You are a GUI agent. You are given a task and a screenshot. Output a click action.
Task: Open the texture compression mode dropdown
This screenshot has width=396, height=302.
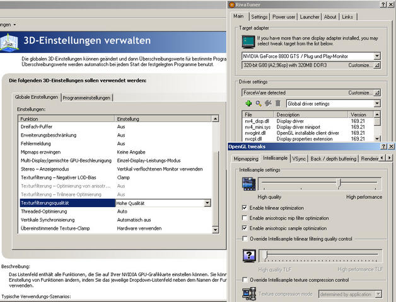[x=378, y=294]
